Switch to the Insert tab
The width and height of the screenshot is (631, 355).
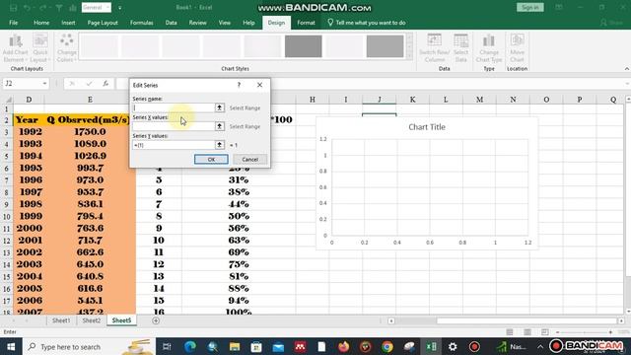click(x=68, y=23)
